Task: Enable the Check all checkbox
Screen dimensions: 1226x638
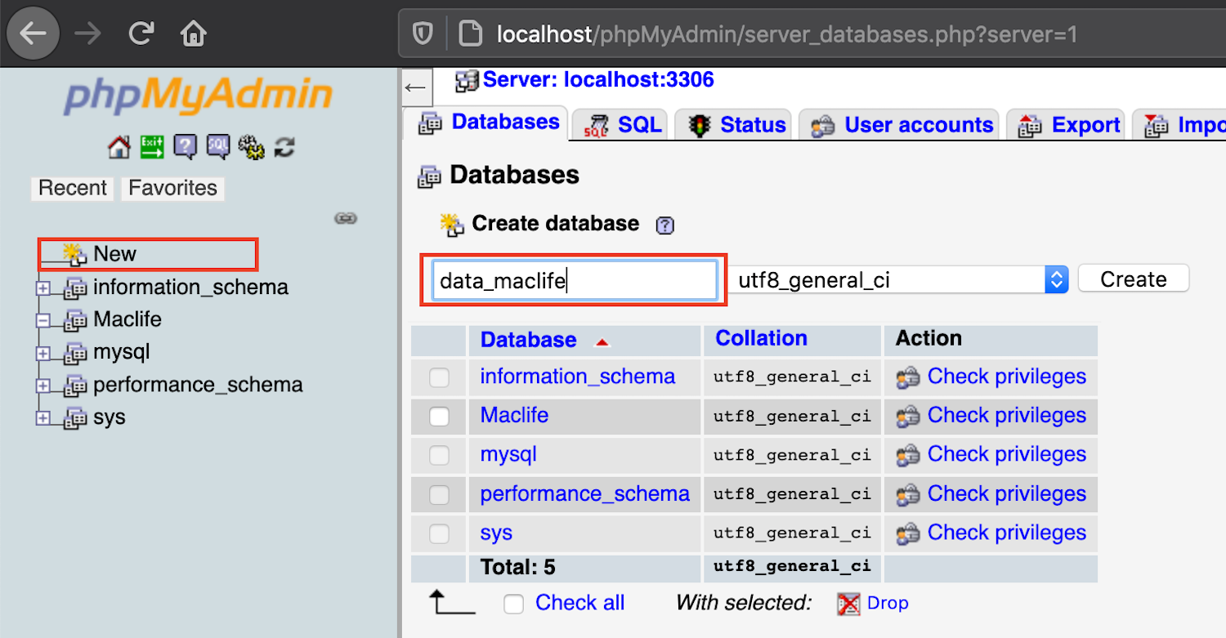Action: [513, 605]
